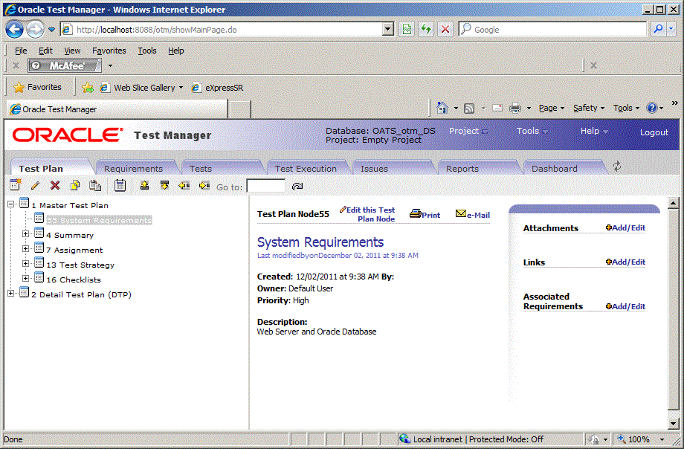Open the View menu
Screen dimensions: 684x449
(x=72, y=51)
